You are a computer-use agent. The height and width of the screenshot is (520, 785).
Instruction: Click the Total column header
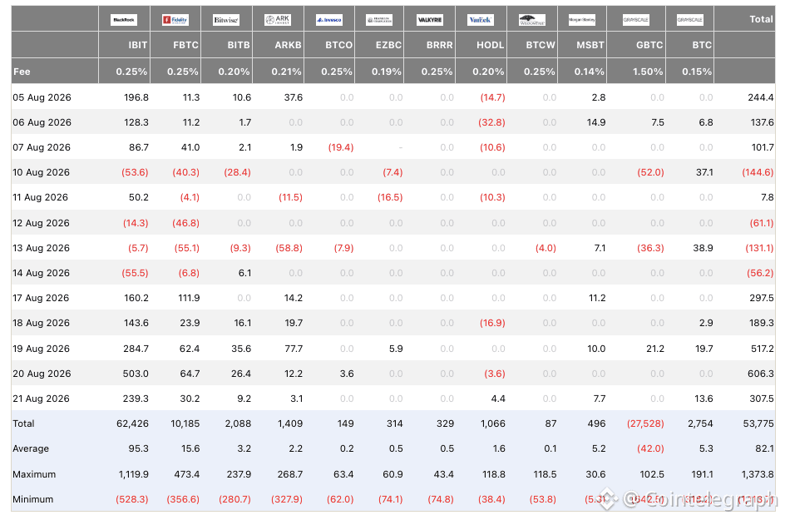click(761, 19)
